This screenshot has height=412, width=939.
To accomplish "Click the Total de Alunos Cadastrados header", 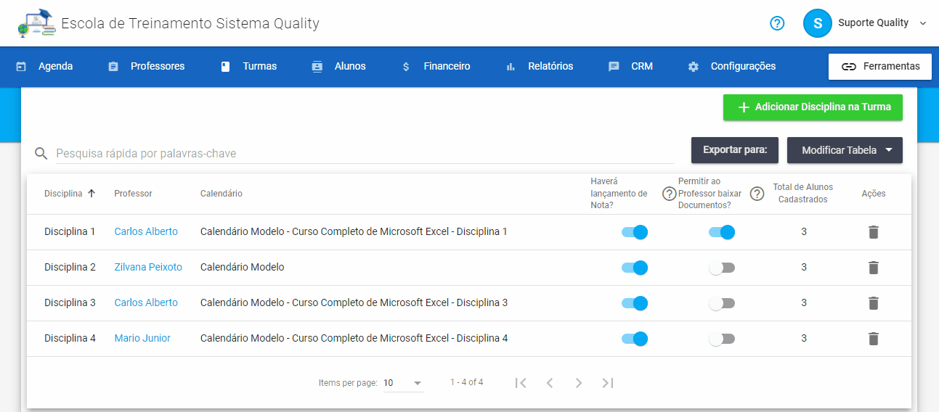I will click(803, 193).
